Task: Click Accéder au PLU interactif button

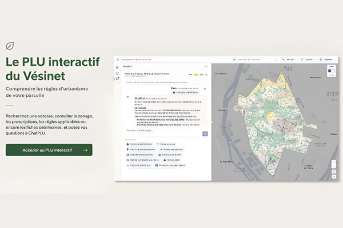Action: 49,150
